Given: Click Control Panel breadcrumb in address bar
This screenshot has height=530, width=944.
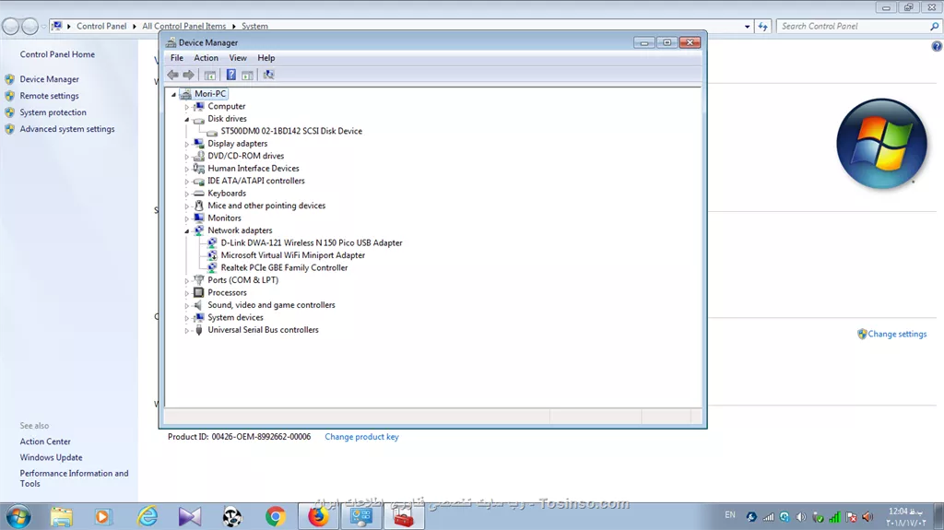Looking at the screenshot, I should [x=101, y=27].
